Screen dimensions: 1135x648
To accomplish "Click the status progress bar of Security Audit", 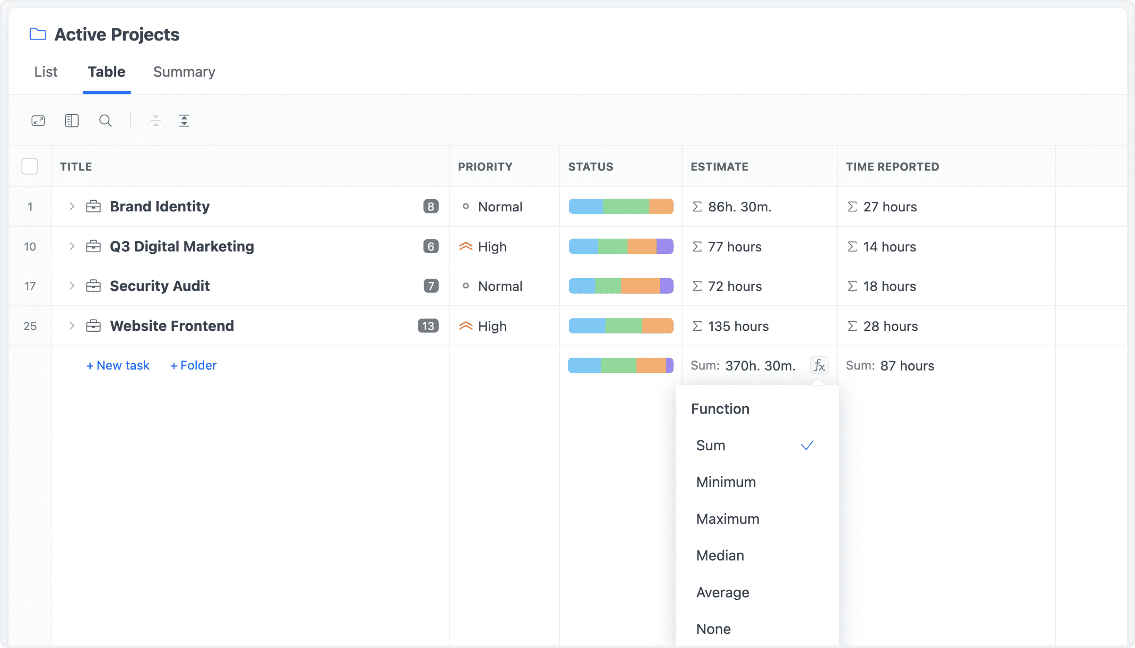I will [x=621, y=286].
